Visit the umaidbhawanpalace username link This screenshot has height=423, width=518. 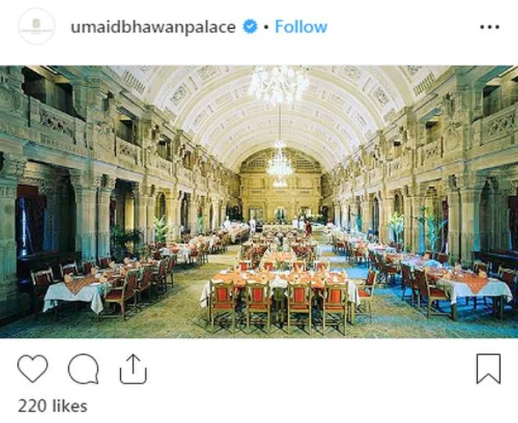(x=153, y=27)
